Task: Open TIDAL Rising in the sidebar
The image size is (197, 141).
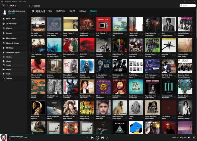Action: 11,24
